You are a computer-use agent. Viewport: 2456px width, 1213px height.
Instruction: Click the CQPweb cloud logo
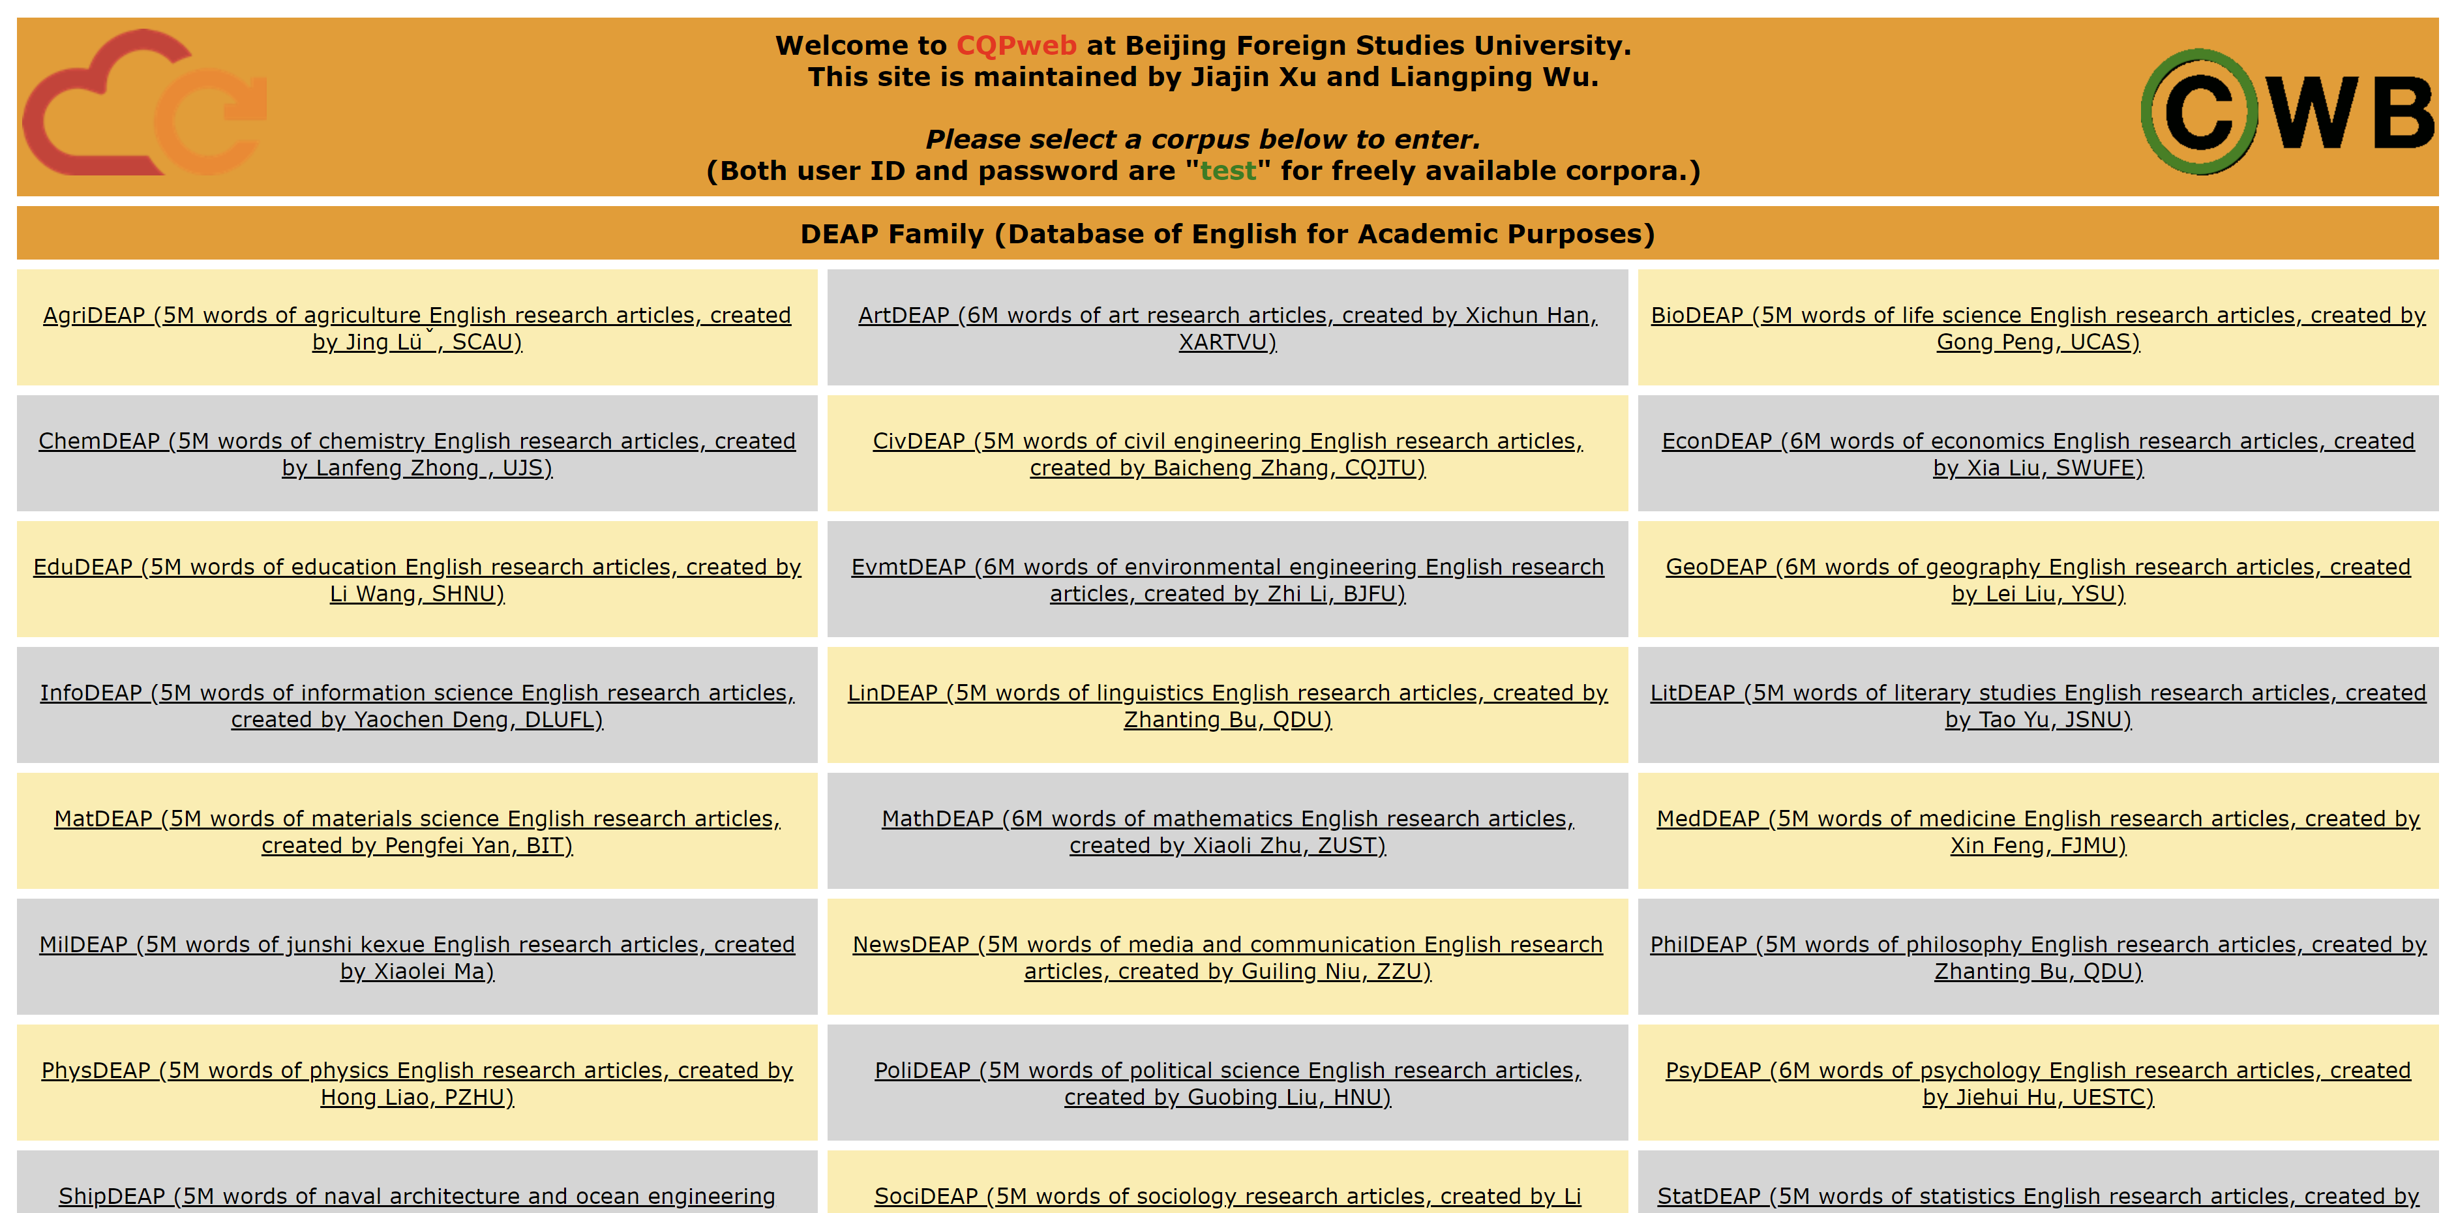pos(143,103)
